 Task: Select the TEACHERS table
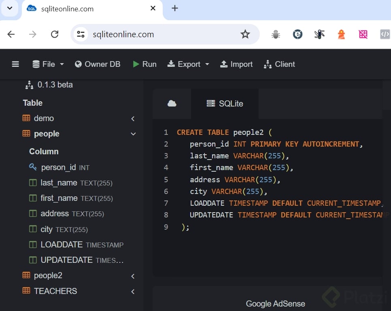click(55, 291)
